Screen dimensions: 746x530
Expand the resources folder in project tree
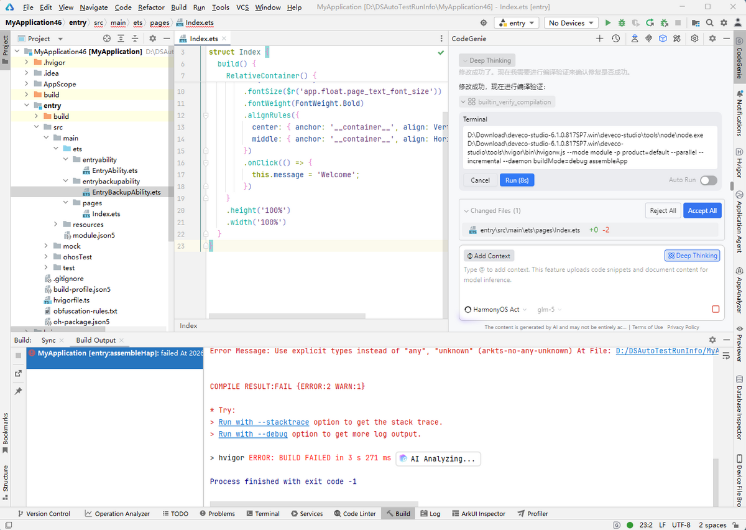coord(56,225)
